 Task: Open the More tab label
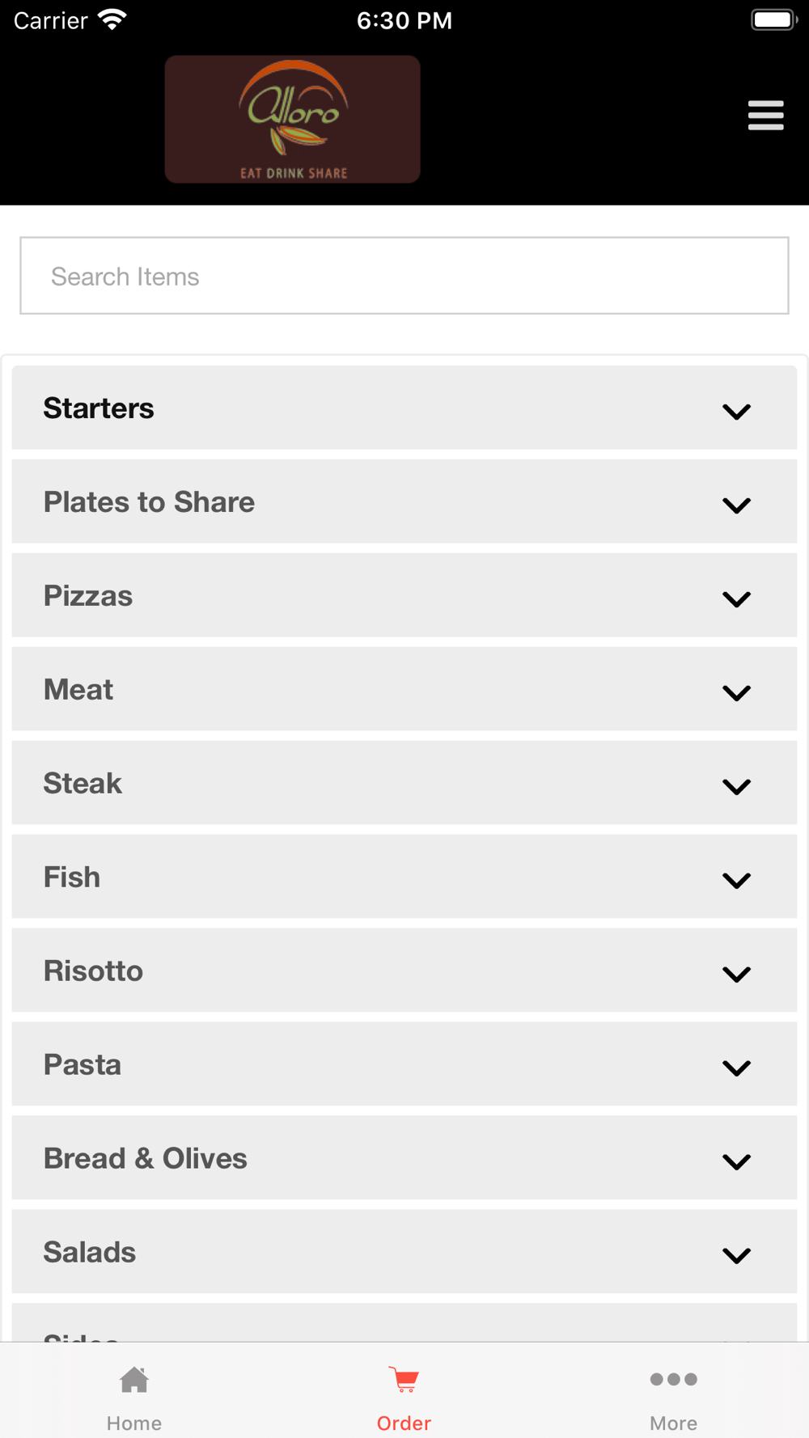(x=673, y=1423)
